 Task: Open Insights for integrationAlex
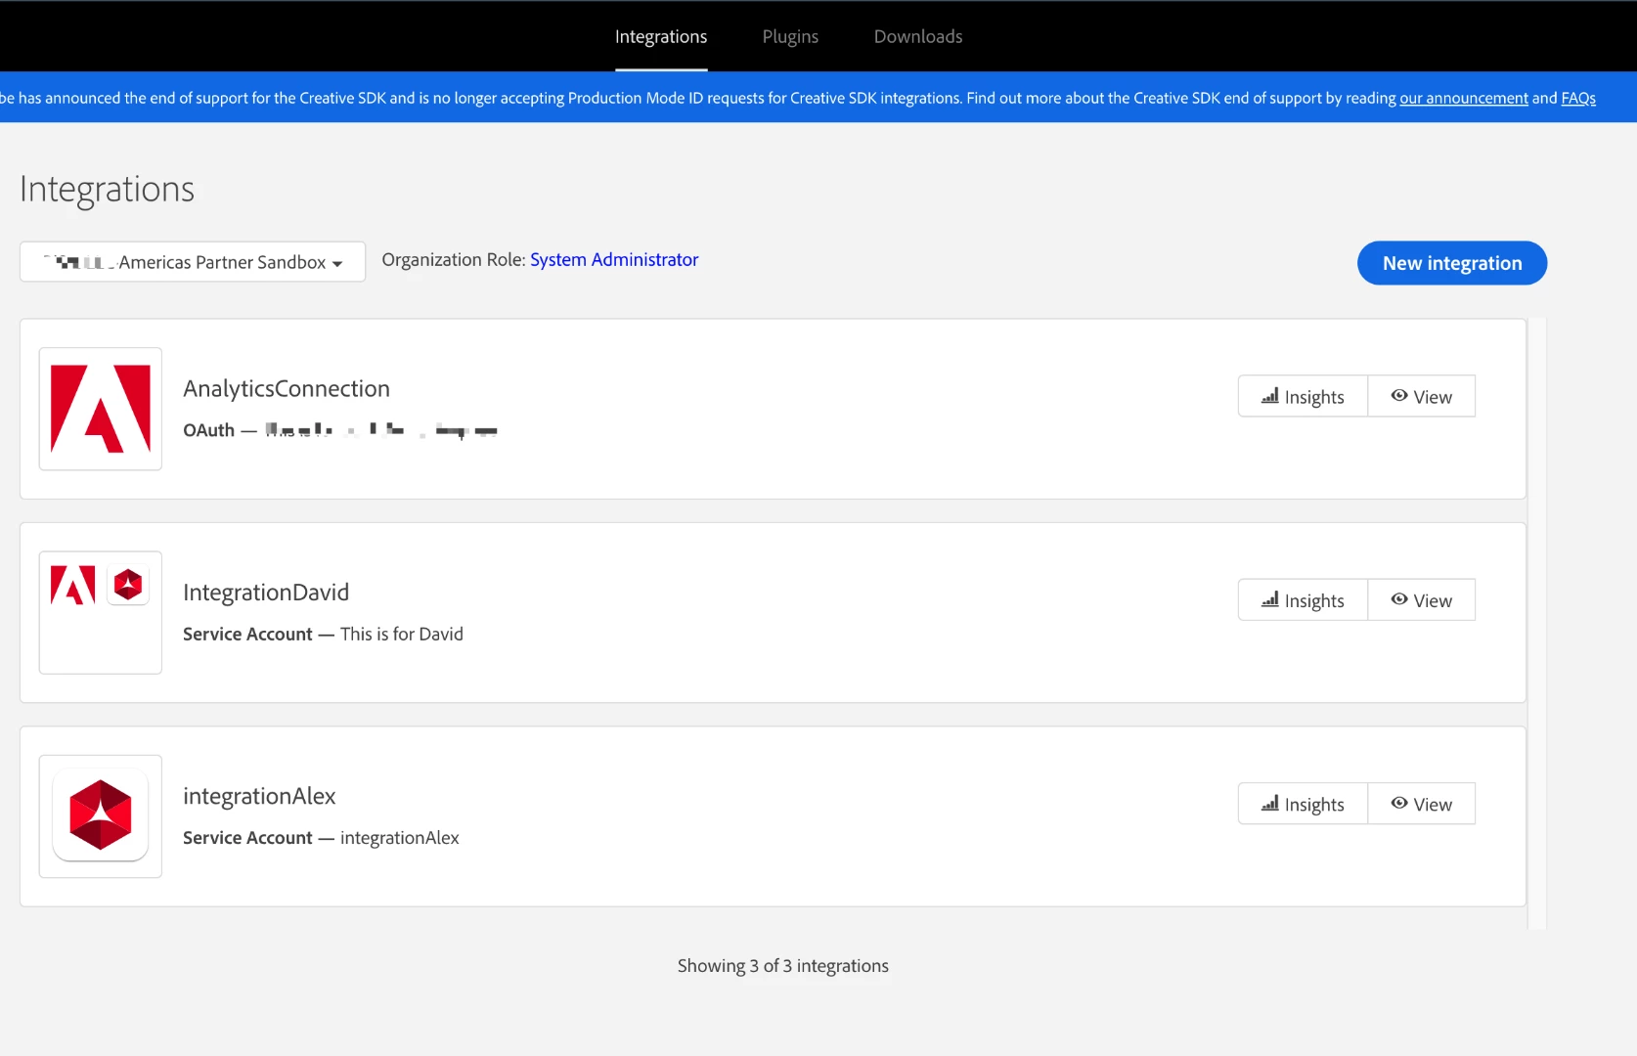1303,804
